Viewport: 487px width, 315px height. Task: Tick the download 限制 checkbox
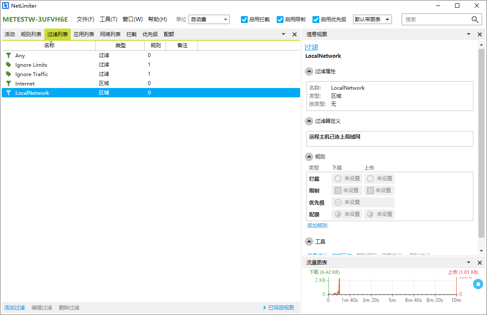[x=338, y=190]
